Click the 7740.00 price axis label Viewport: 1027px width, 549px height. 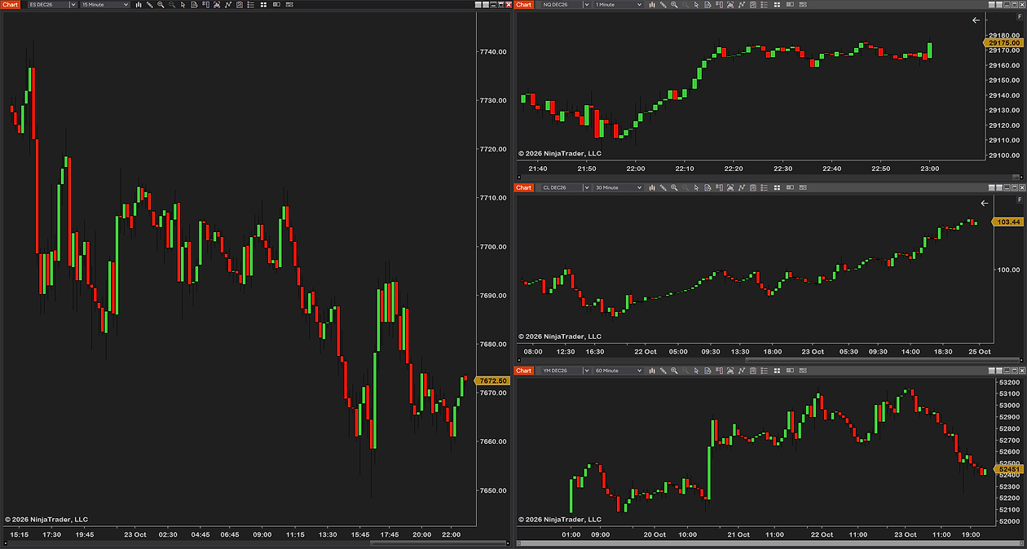(495, 51)
